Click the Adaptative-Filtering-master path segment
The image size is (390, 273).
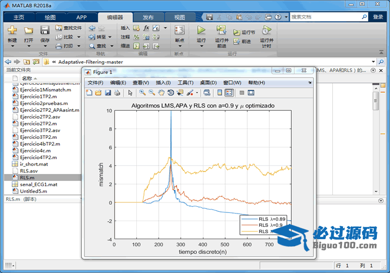(91, 62)
